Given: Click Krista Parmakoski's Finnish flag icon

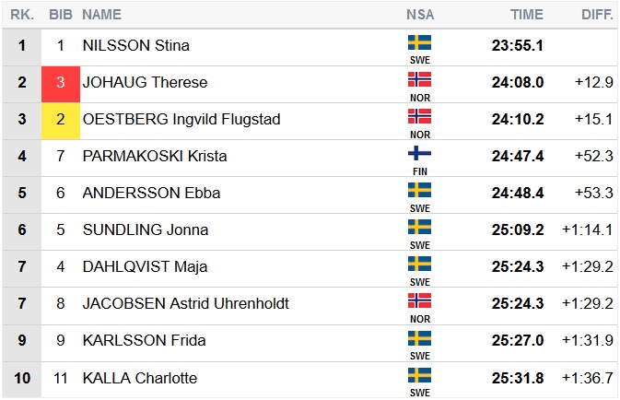Looking at the screenshot, I should point(419,153).
